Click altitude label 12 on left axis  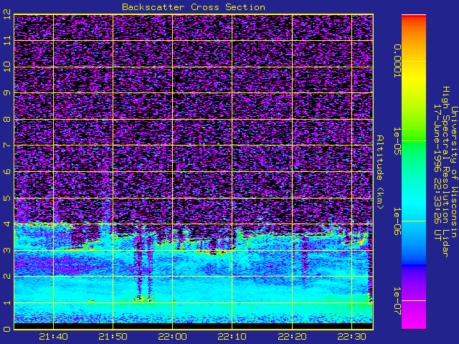tap(7, 14)
